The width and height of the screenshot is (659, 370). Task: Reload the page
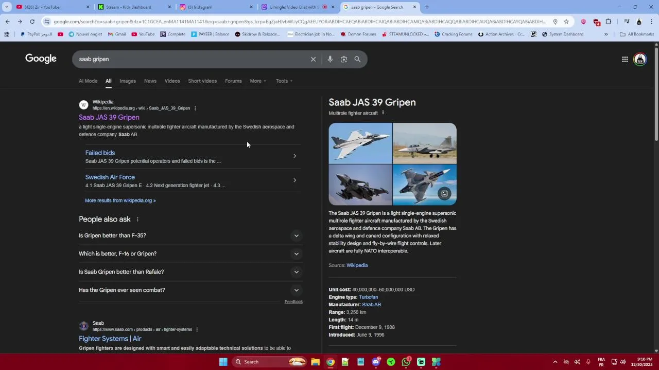[x=32, y=22]
